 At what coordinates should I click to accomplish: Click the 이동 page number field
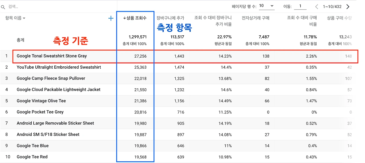[x=300, y=6]
